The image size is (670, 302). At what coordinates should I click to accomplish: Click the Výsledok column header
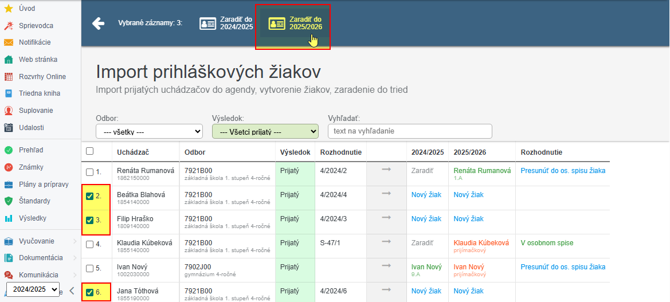pyautogui.click(x=295, y=152)
